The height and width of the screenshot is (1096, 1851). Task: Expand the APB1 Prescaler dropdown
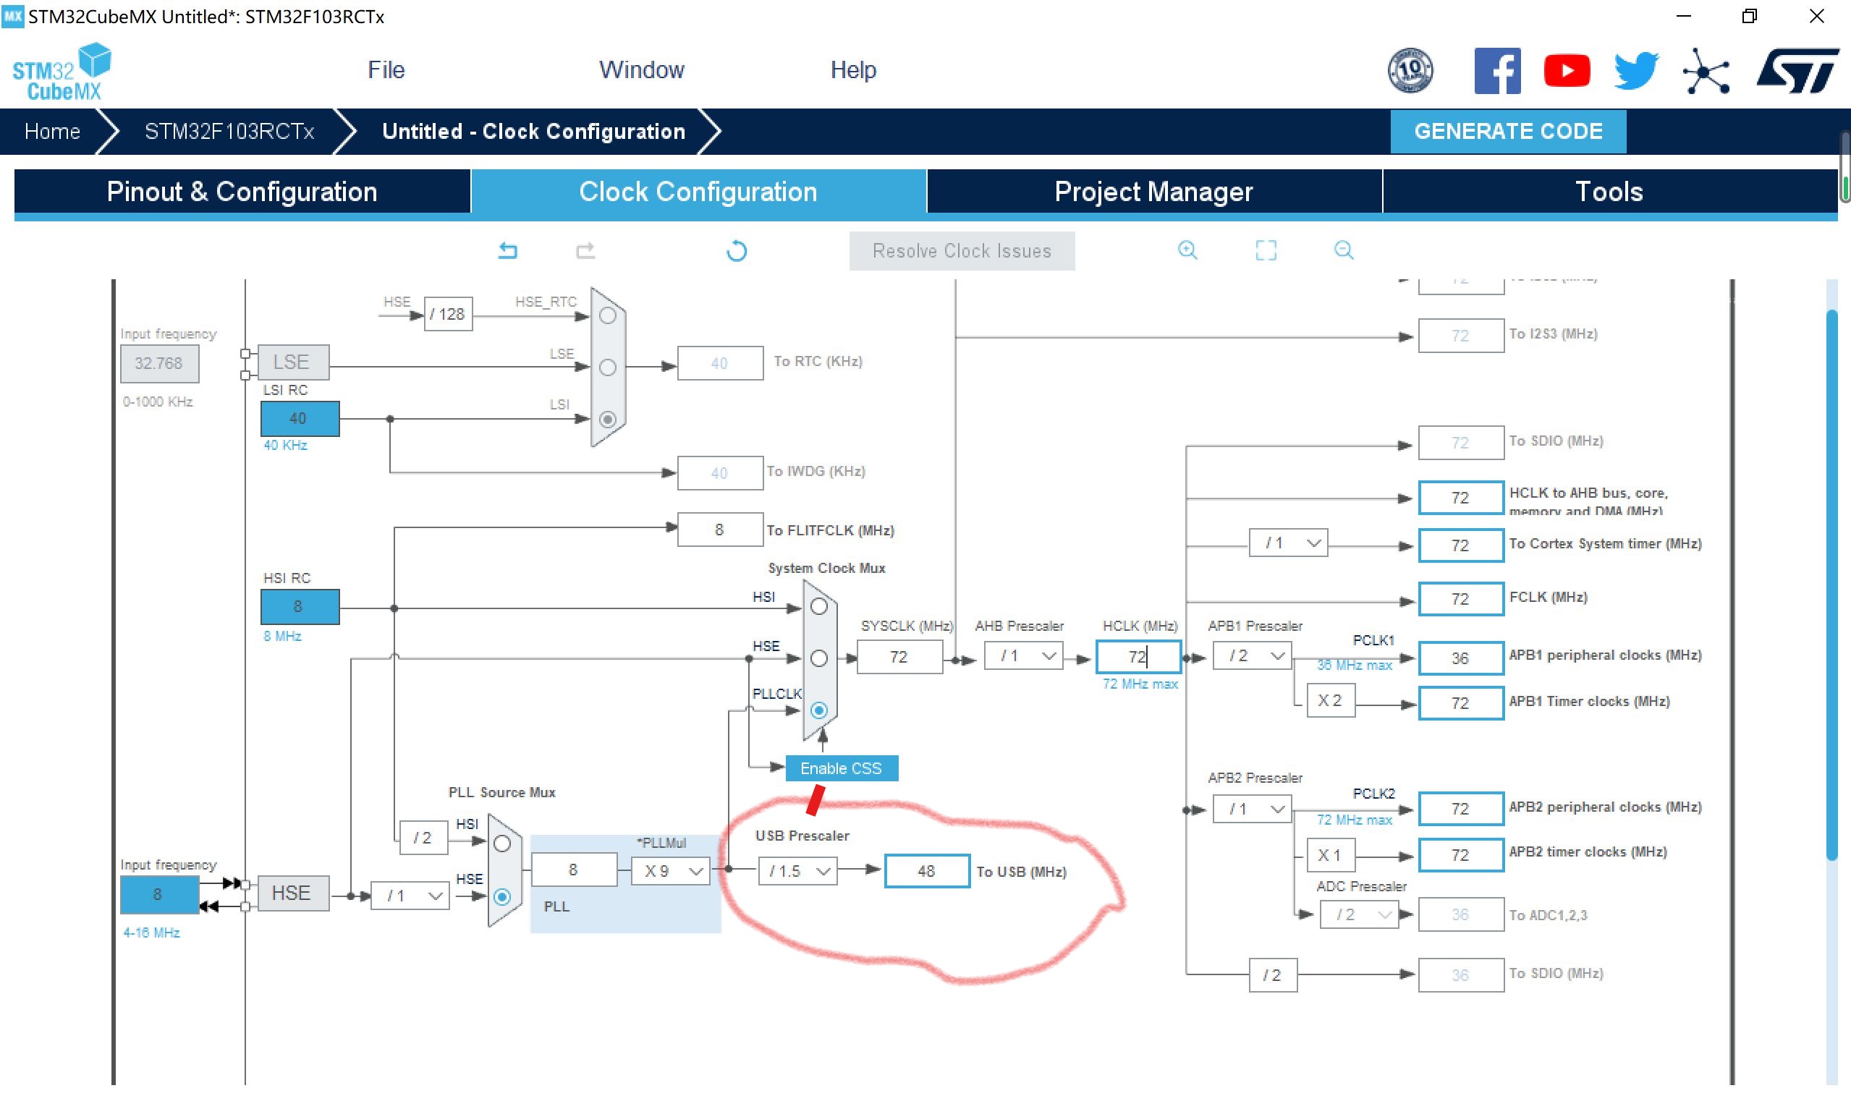1252,656
